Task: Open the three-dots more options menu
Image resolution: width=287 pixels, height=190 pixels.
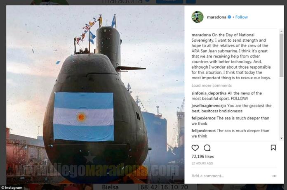Action: pyautogui.click(x=274, y=176)
